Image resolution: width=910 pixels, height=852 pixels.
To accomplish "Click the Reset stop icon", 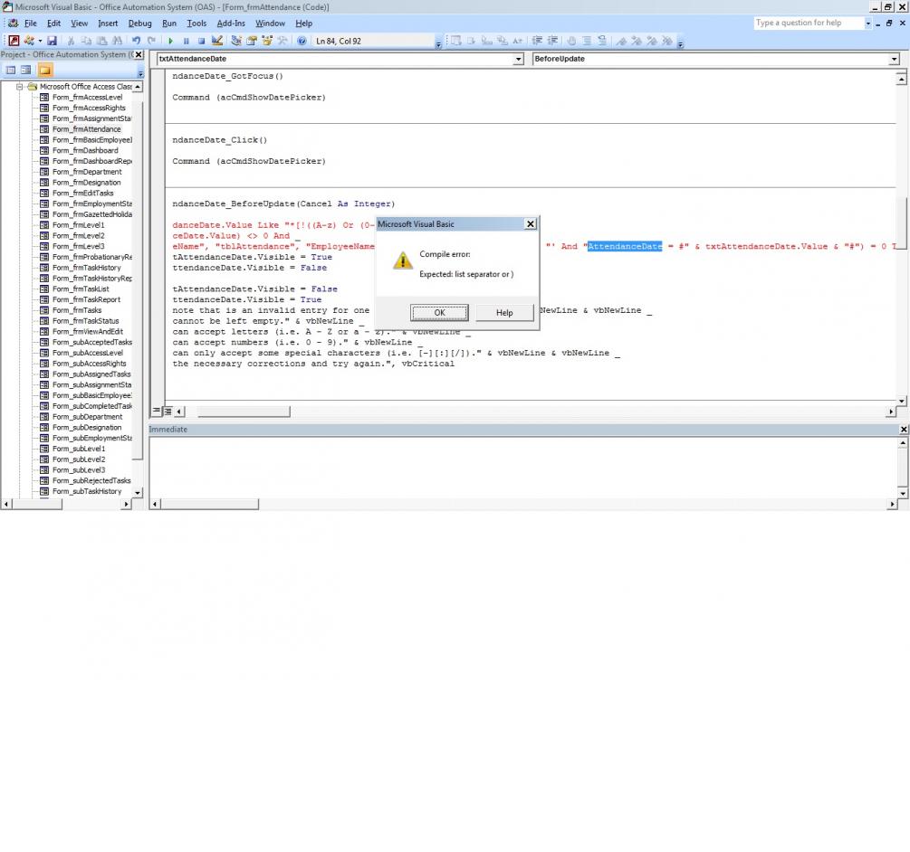I will tap(201, 41).
